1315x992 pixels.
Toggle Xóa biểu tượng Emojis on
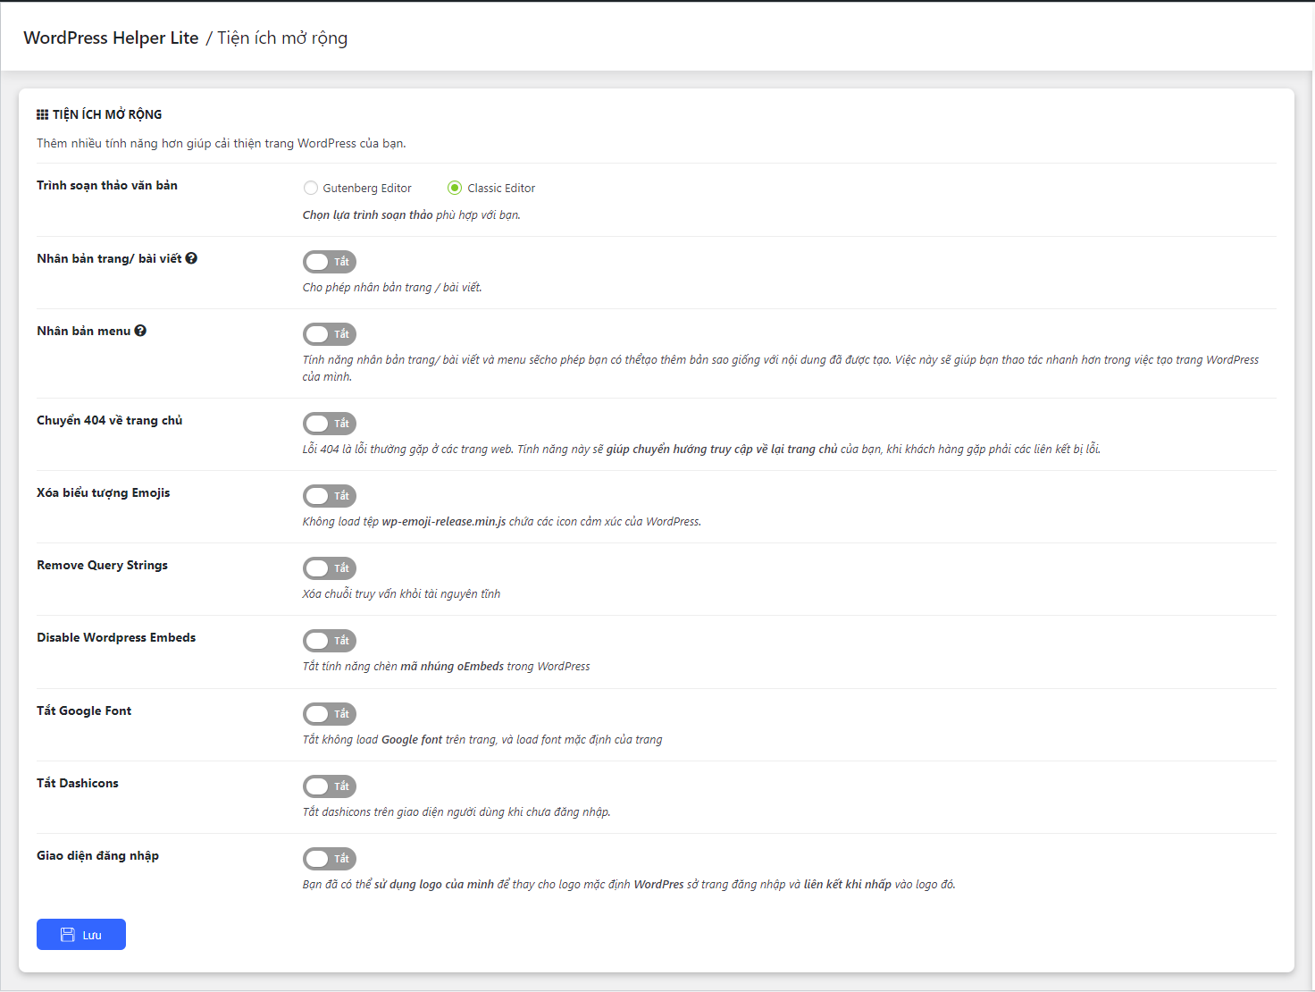pos(329,496)
